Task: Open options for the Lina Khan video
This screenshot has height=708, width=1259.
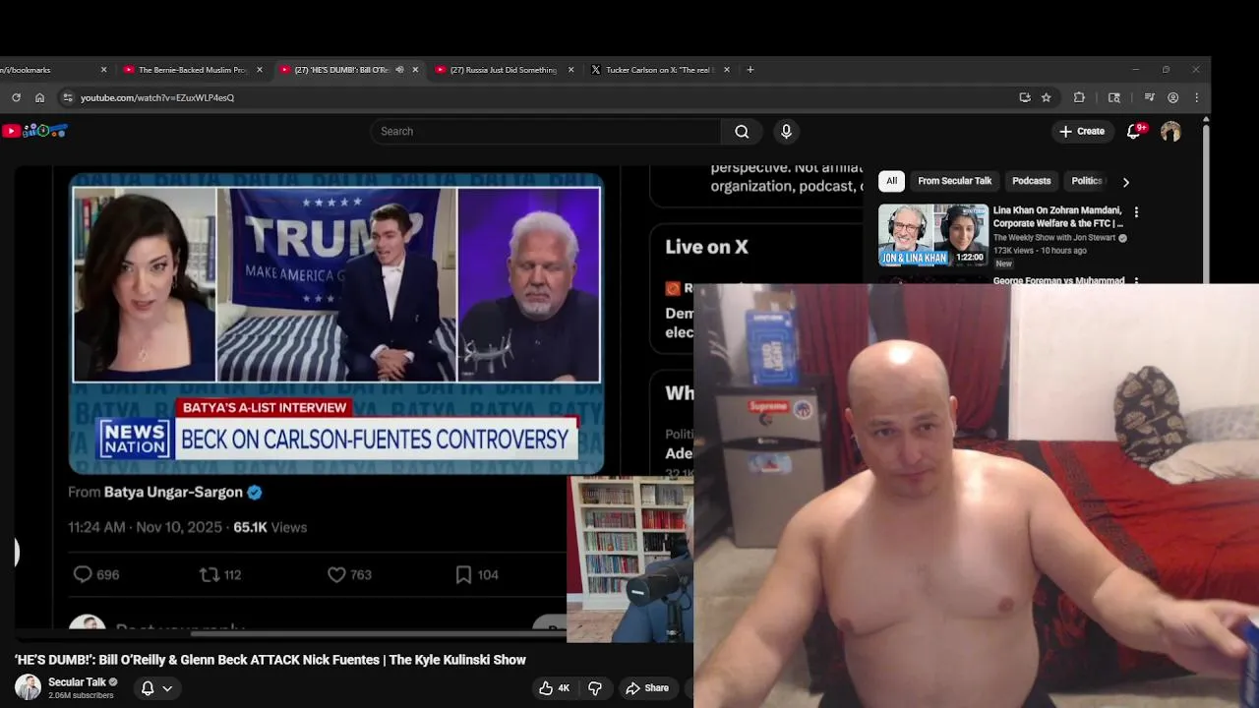Action: pos(1136,212)
